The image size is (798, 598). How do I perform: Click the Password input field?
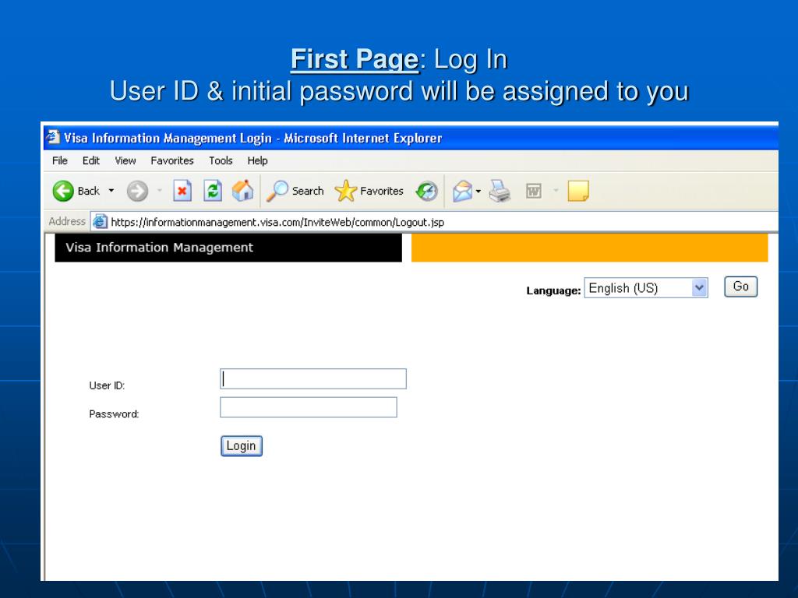click(x=309, y=407)
